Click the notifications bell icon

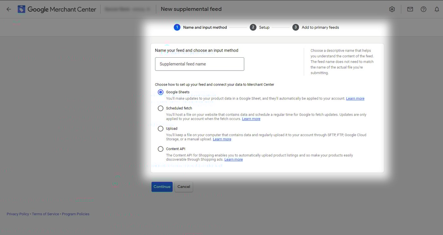[x=437, y=9]
